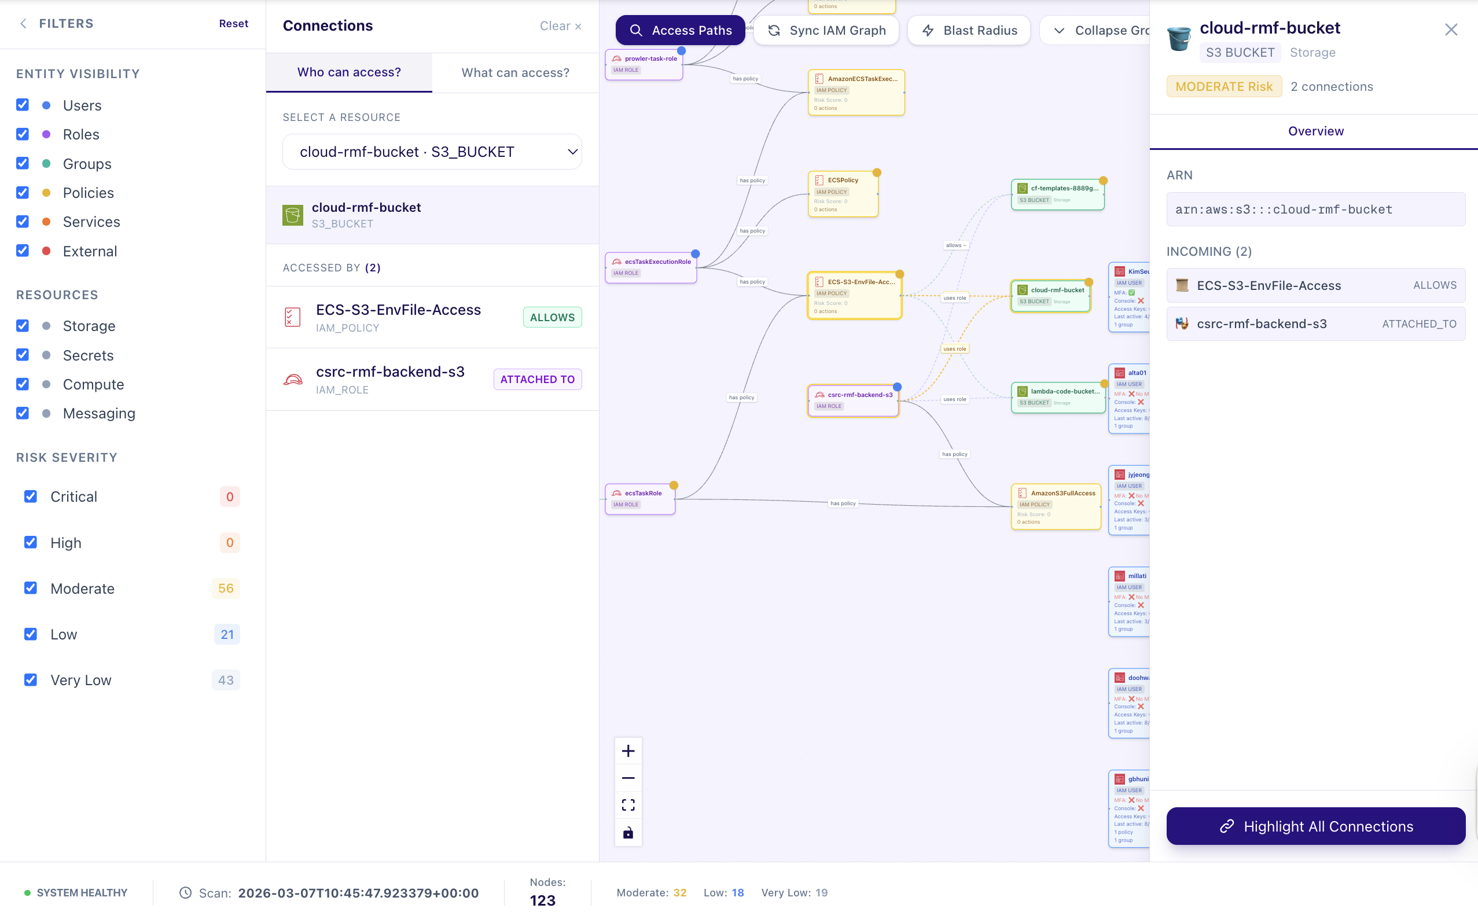Image resolution: width=1478 pixels, height=912 pixels.
Task: Click Highlight All Connections button
Action: pos(1315,826)
